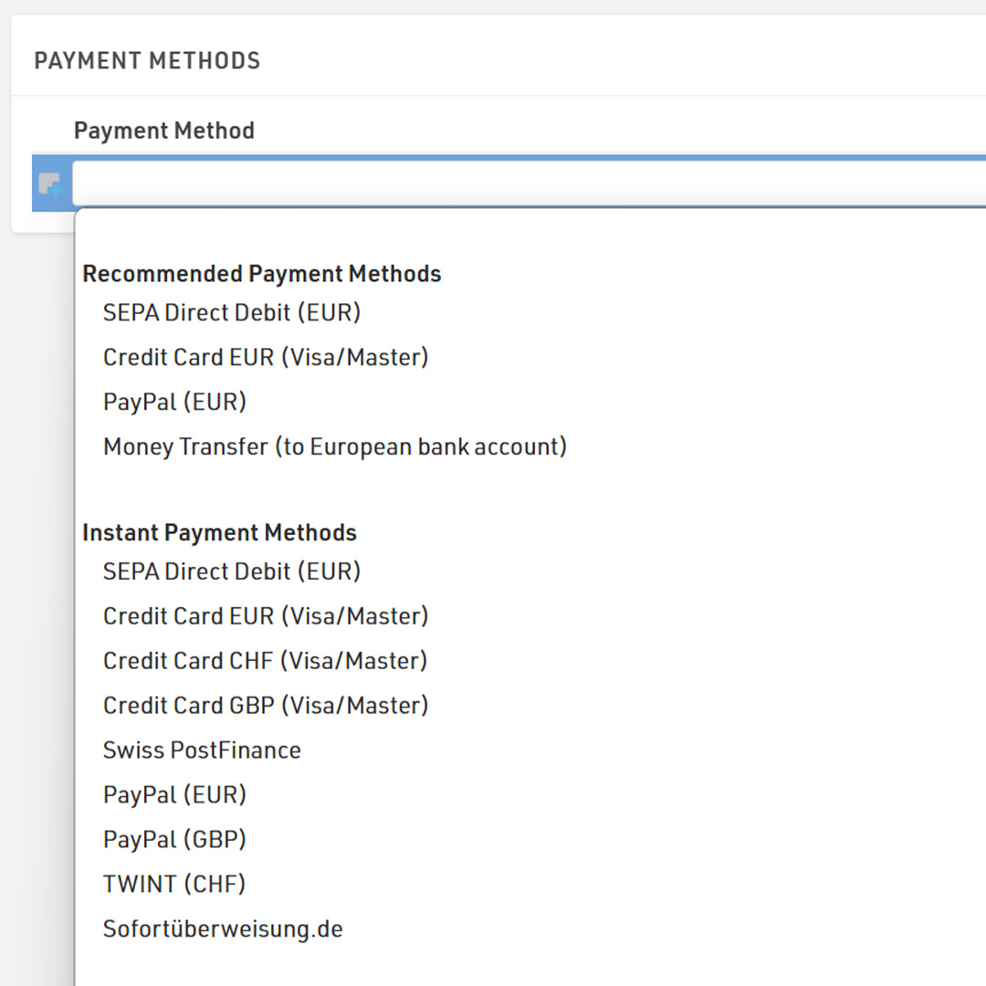Focus the Payment Method search input field
The image size is (986, 986).
point(529,184)
